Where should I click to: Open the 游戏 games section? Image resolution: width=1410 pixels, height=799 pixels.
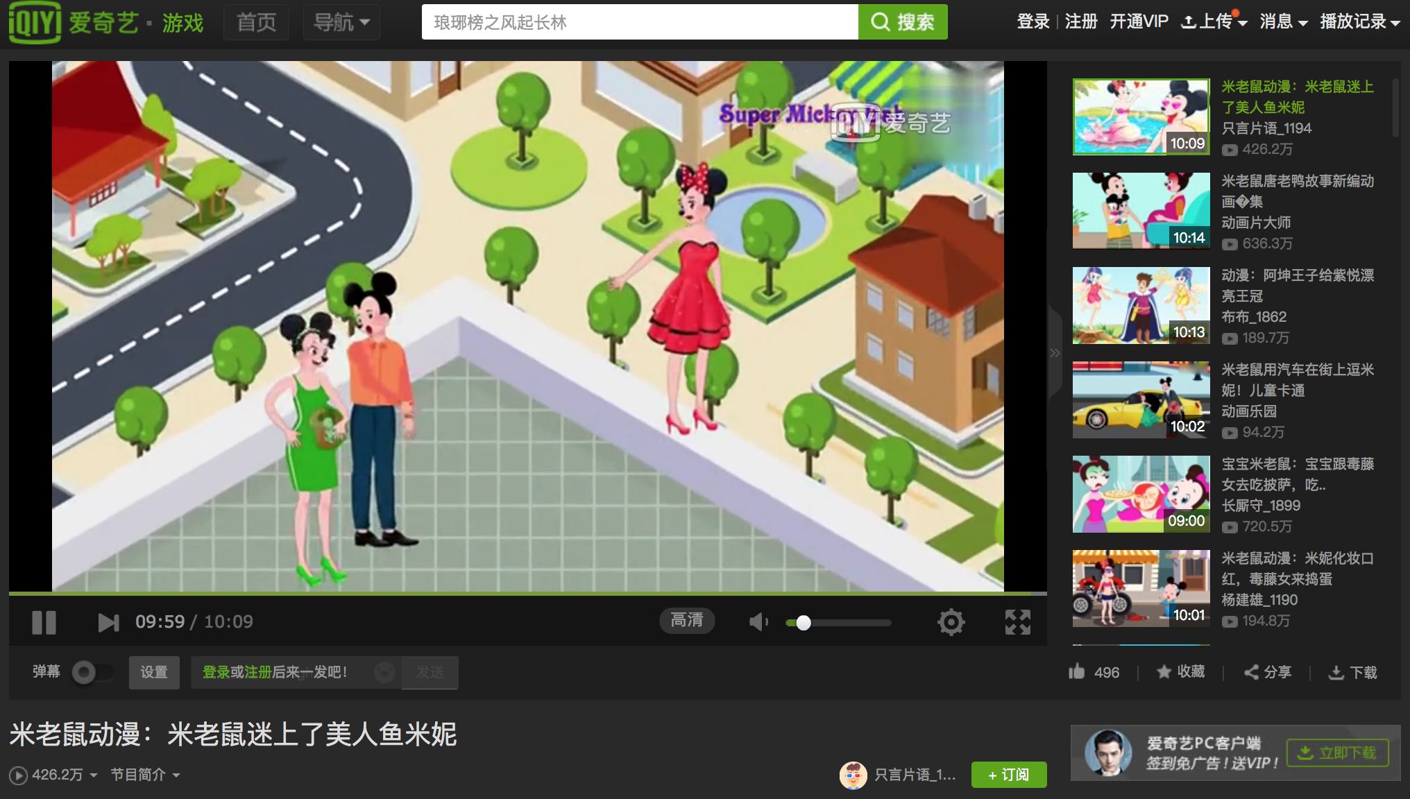[x=182, y=24]
